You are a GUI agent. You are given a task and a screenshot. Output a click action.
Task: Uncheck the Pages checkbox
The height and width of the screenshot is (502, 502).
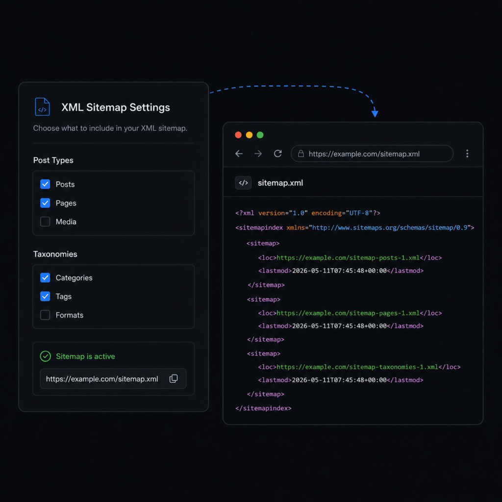point(45,203)
